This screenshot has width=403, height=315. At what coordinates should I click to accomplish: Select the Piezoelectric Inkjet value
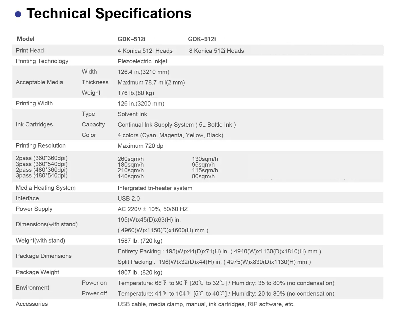[x=142, y=61]
